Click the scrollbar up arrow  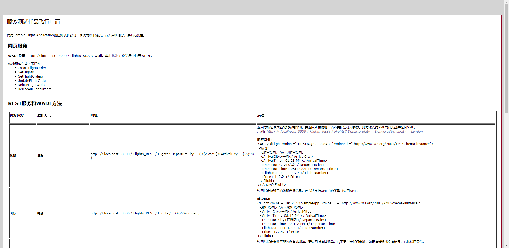coord(507,2)
